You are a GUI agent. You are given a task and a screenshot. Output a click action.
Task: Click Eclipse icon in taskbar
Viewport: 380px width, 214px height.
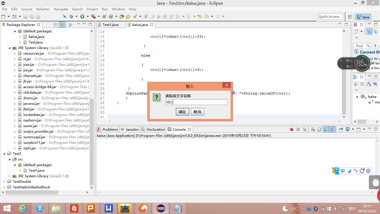pyautogui.click(x=161, y=208)
